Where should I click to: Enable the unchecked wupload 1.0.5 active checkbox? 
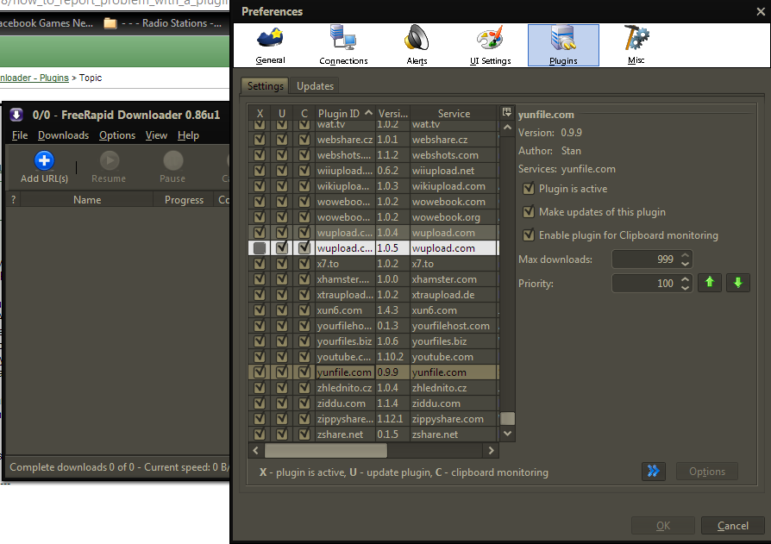click(260, 248)
